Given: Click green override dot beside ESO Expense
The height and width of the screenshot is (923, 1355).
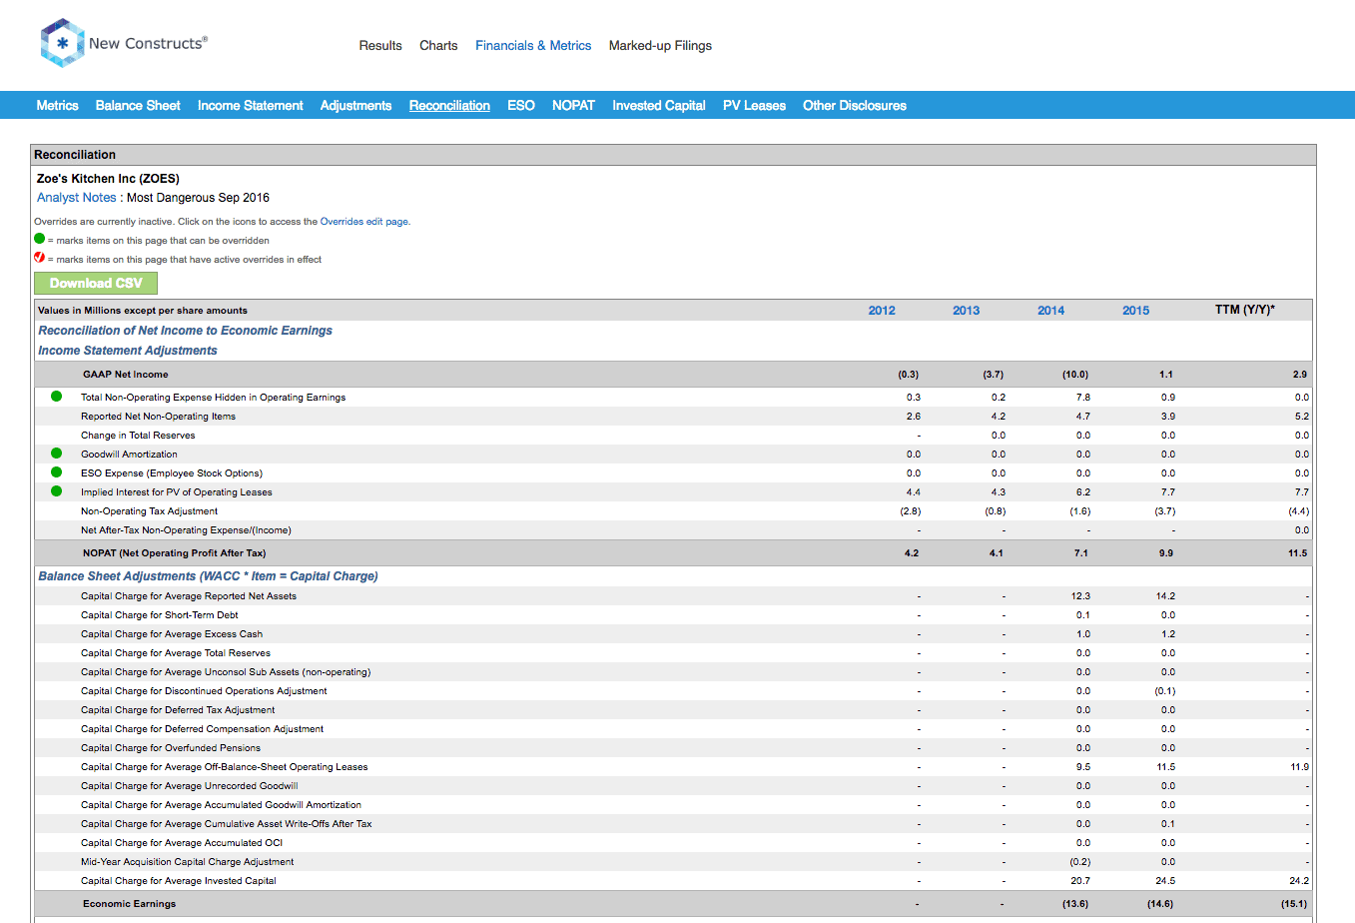Looking at the screenshot, I should point(56,472).
